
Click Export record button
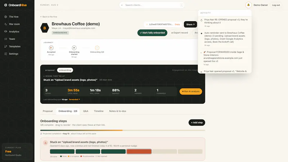179,33
